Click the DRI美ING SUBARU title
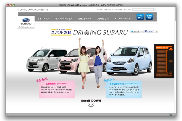182x121 pixels. click(101, 33)
